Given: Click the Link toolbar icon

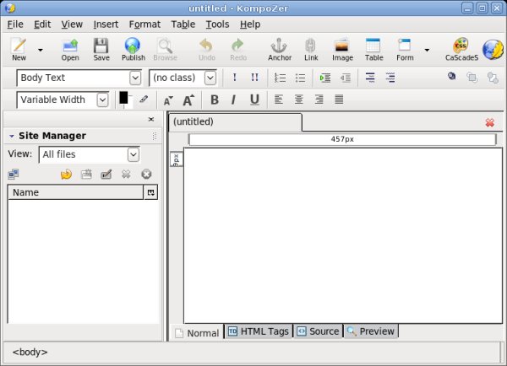Looking at the screenshot, I should tap(311, 50).
